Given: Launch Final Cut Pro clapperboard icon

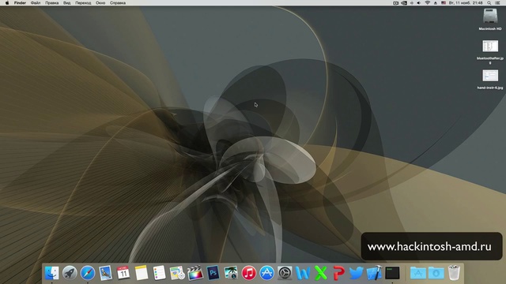Looking at the screenshot, I should [x=195, y=273].
